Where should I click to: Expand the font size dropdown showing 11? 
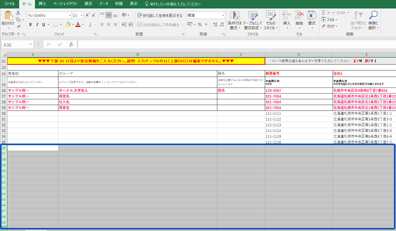(x=82, y=15)
